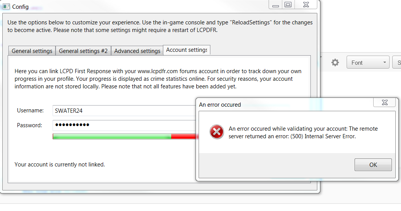Image resolution: width=401 pixels, height=211 pixels.
Task: Open the gear settings icon
Action: [335, 62]
